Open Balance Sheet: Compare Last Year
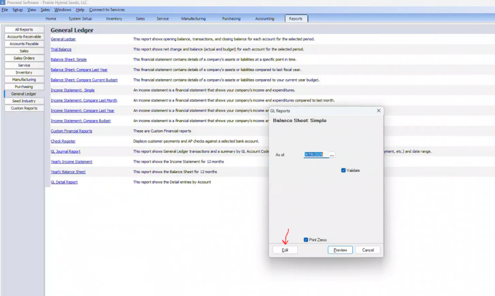495x296 pixels. tap(79, 70)
